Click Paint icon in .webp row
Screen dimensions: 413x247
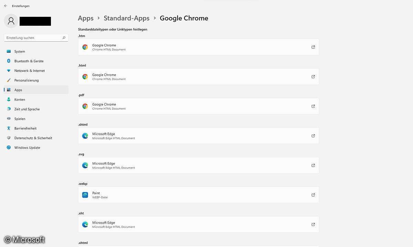click(x=85, y=195)
